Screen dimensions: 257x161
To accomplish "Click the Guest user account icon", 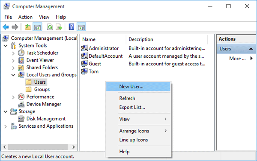I will pos(84,64).
